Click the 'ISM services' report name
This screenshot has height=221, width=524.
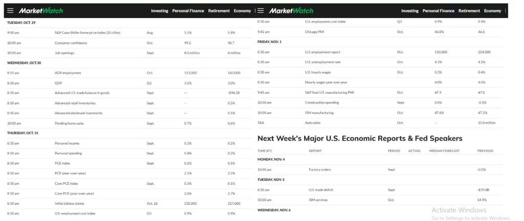tap(318, 200)
